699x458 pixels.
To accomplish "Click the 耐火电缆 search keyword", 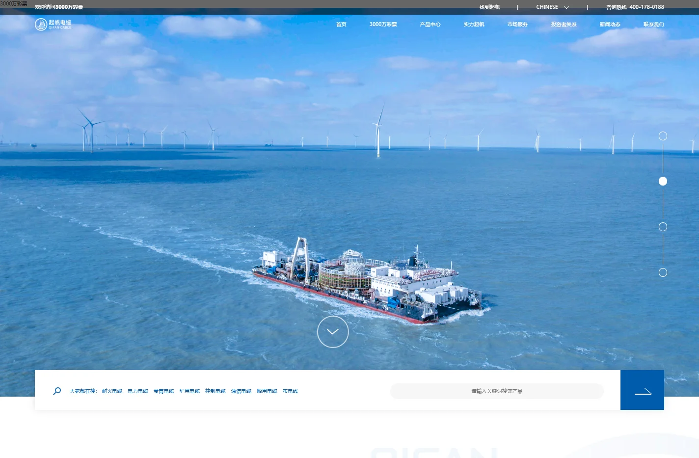I will coord(112,391).
